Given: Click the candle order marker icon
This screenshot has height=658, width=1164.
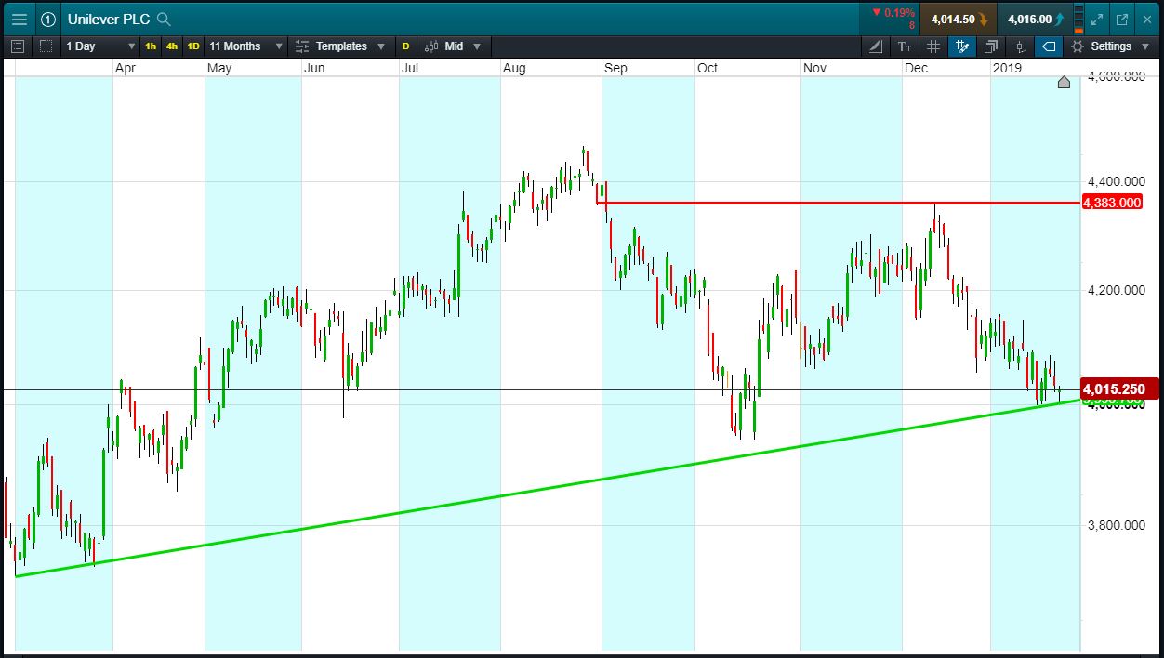Looking at the screenshot, I should (1020, 46).
